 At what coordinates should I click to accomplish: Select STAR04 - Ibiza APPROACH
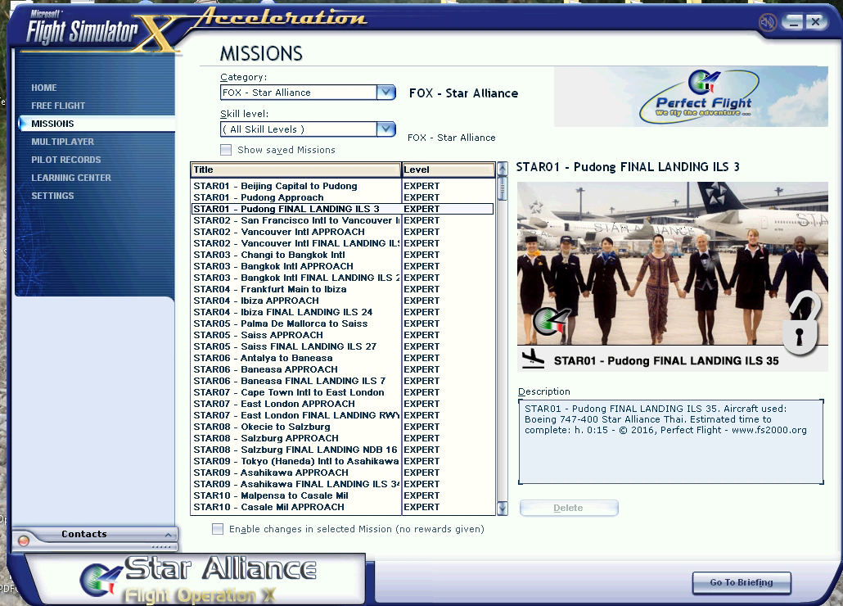tap(342, 301)
